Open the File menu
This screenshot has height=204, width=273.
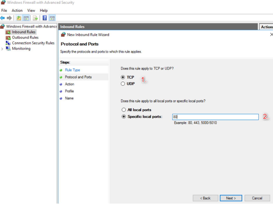click(4, 11)
